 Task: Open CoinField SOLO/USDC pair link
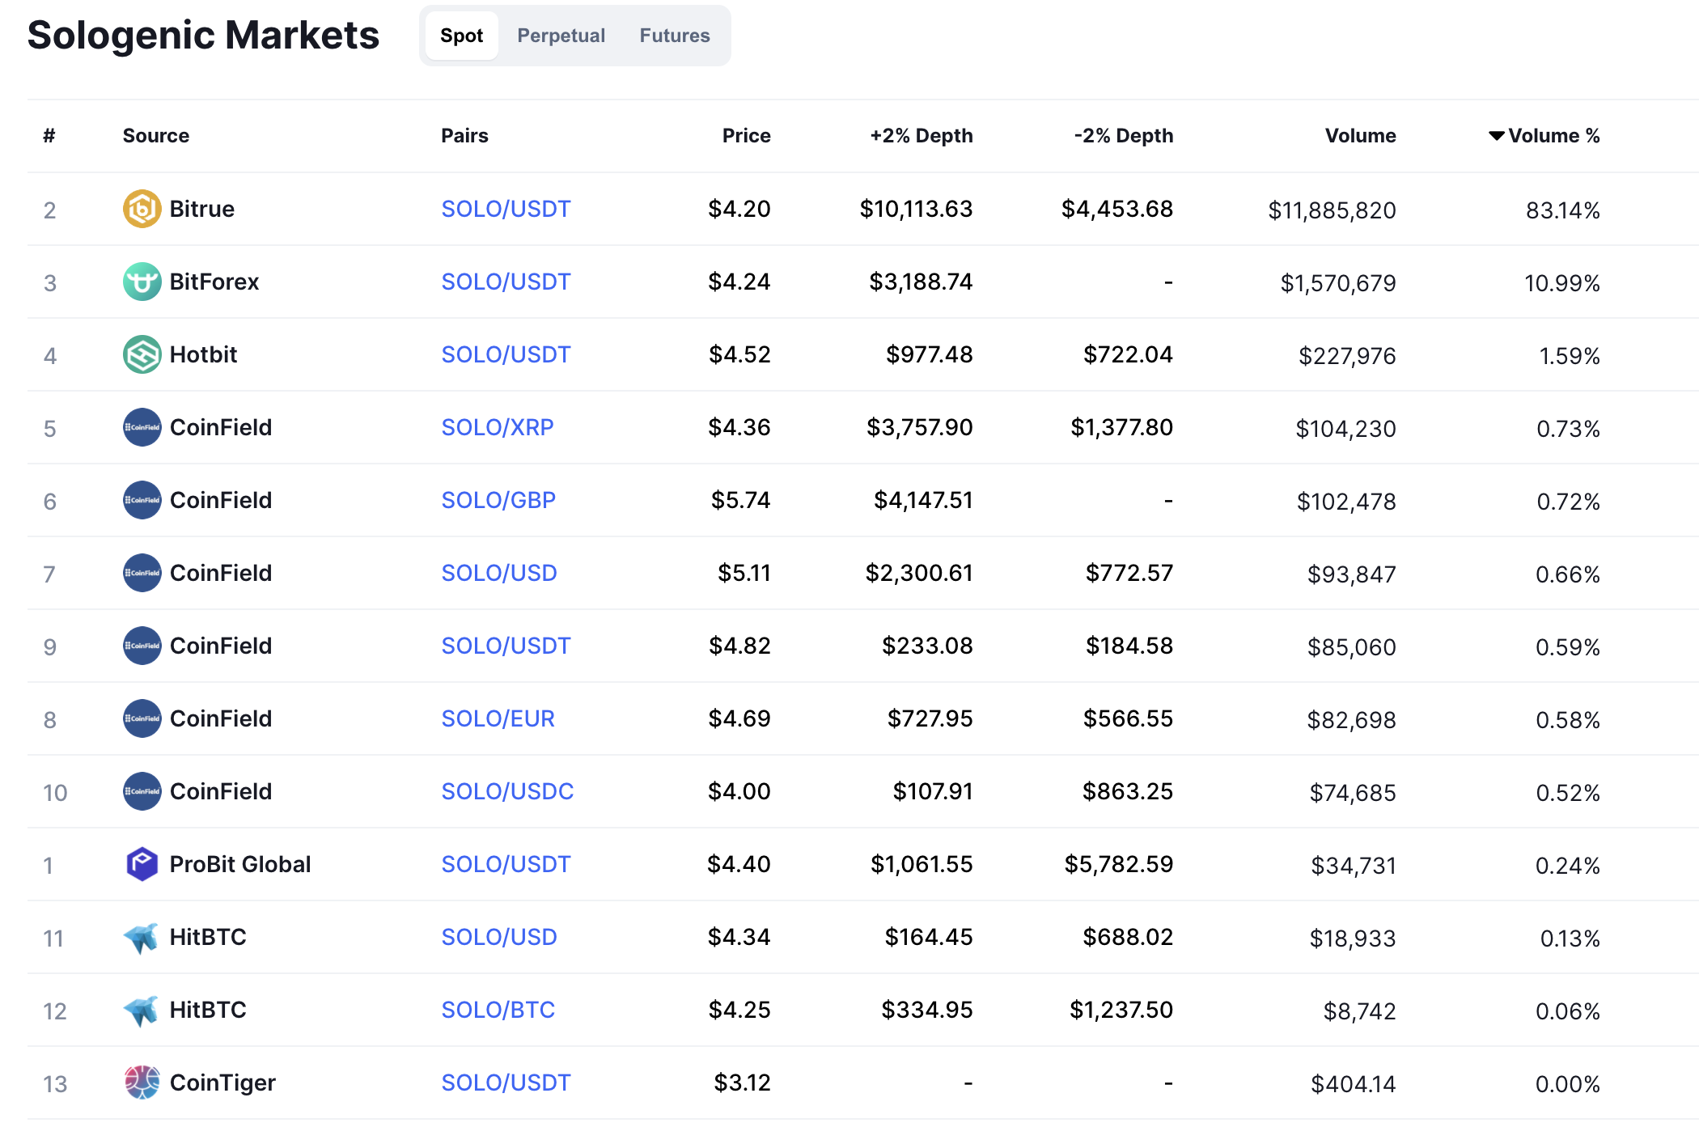(x=507, y=791)
